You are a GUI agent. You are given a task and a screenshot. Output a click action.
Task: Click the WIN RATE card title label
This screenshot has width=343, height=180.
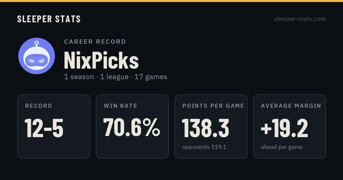120,106
